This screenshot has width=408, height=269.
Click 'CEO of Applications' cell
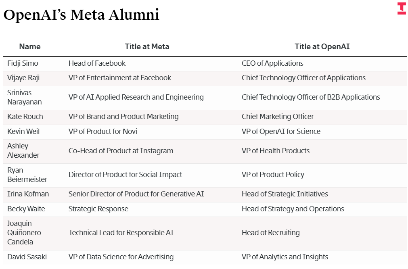[272, 63]
